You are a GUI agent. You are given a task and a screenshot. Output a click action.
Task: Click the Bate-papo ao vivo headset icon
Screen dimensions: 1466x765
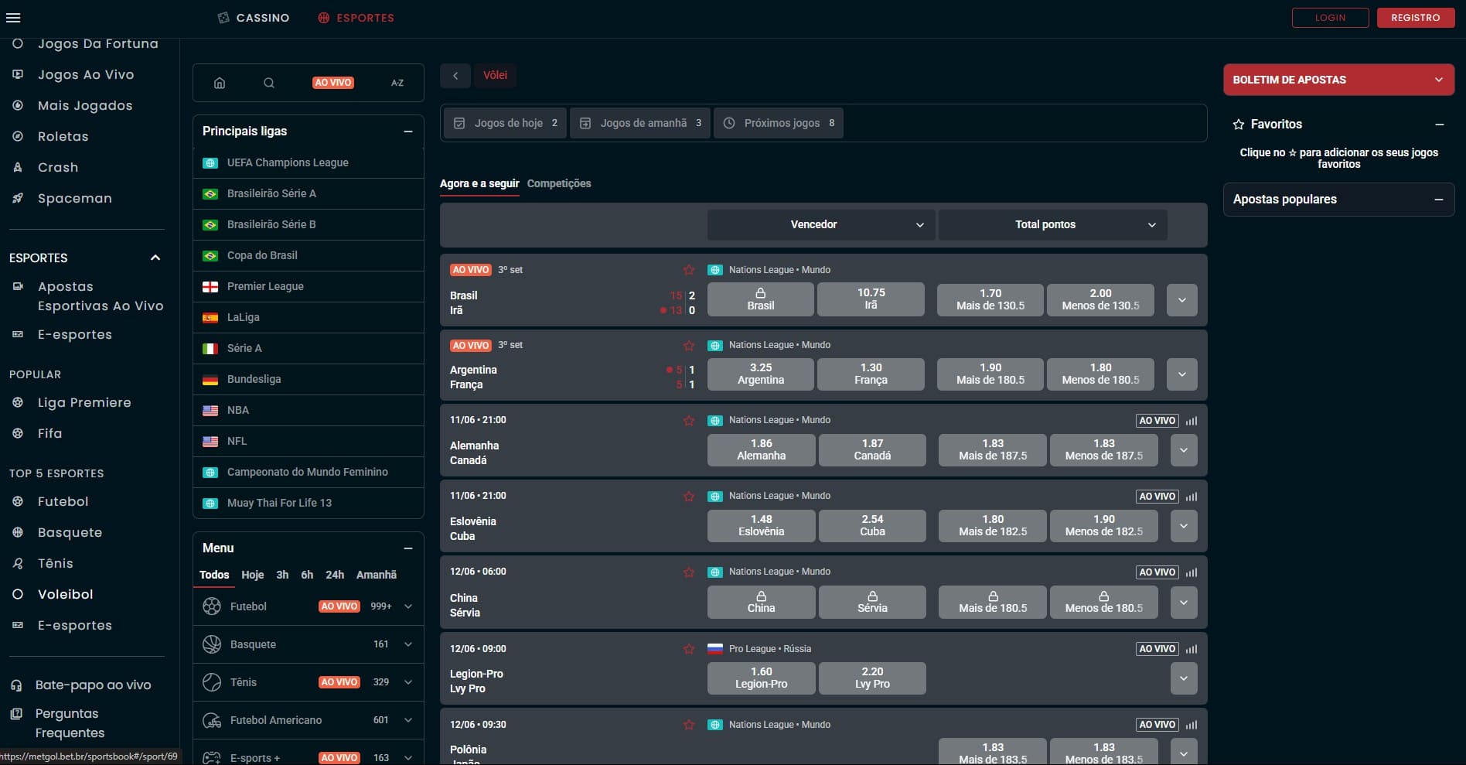16,685
